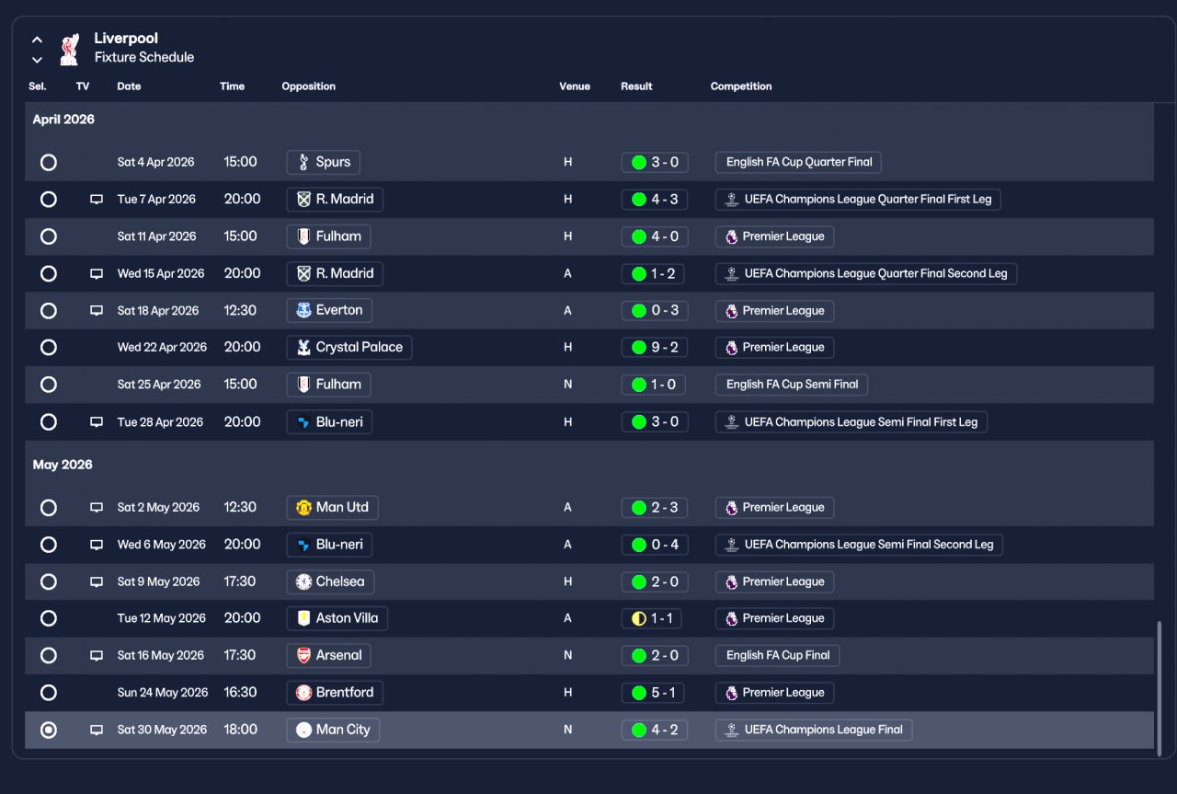Viewport: 1177px width, 794px height.
Task: Select the radio button for the Spurs fixture
Action: pos(49,163)
